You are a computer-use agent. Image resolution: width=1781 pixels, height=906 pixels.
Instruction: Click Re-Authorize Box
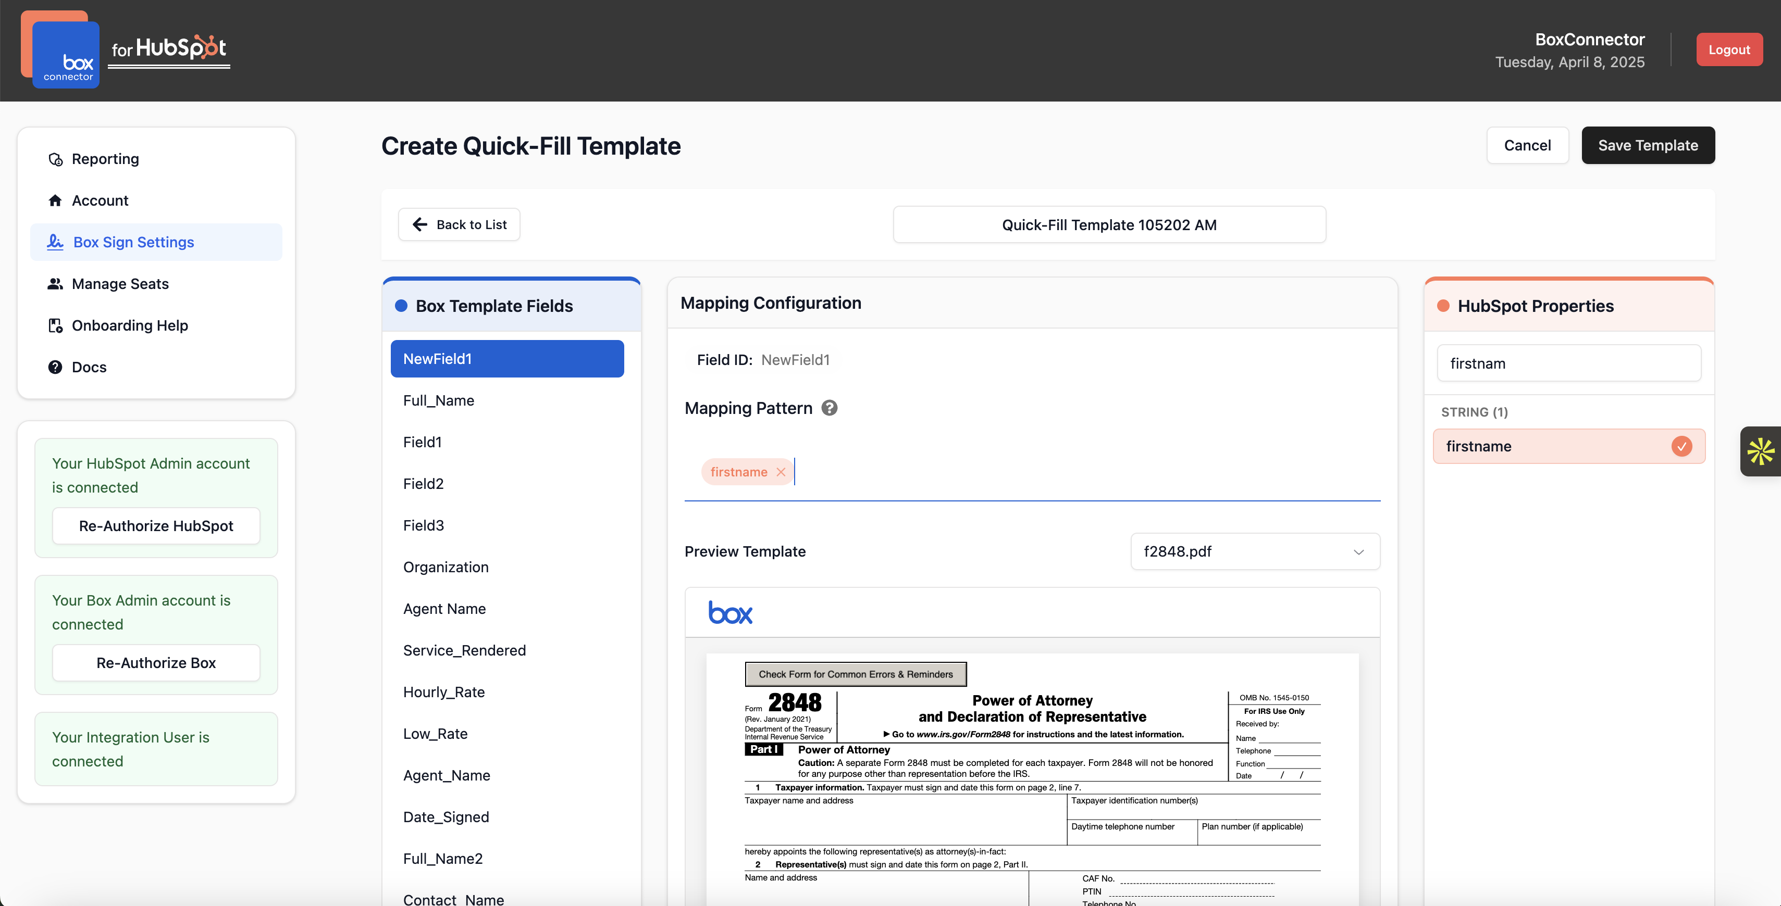point(156,663)
